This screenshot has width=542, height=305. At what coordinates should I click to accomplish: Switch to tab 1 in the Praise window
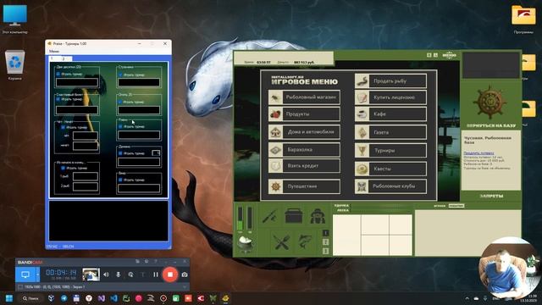(x=52, y=58)
